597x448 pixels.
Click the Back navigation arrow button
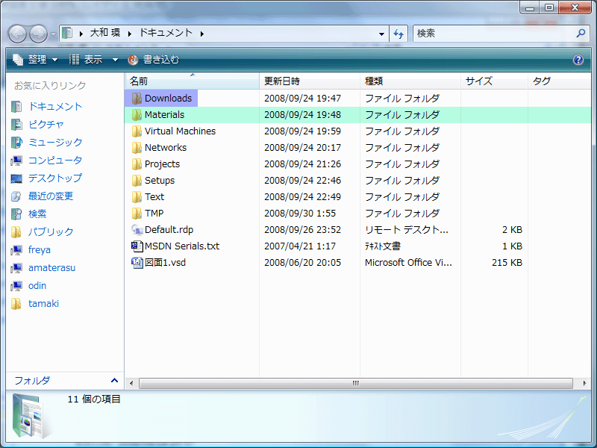point(17,34)
